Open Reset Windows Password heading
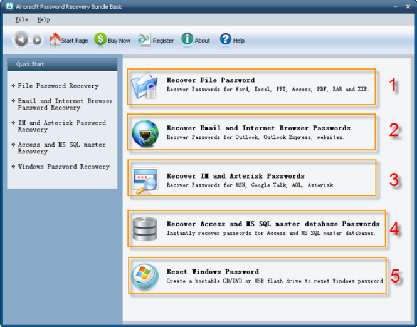This screenshot has width=417, height=327. [x=213, y=272]
